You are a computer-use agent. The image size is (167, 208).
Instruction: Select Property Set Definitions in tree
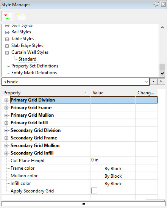[35, 66]
